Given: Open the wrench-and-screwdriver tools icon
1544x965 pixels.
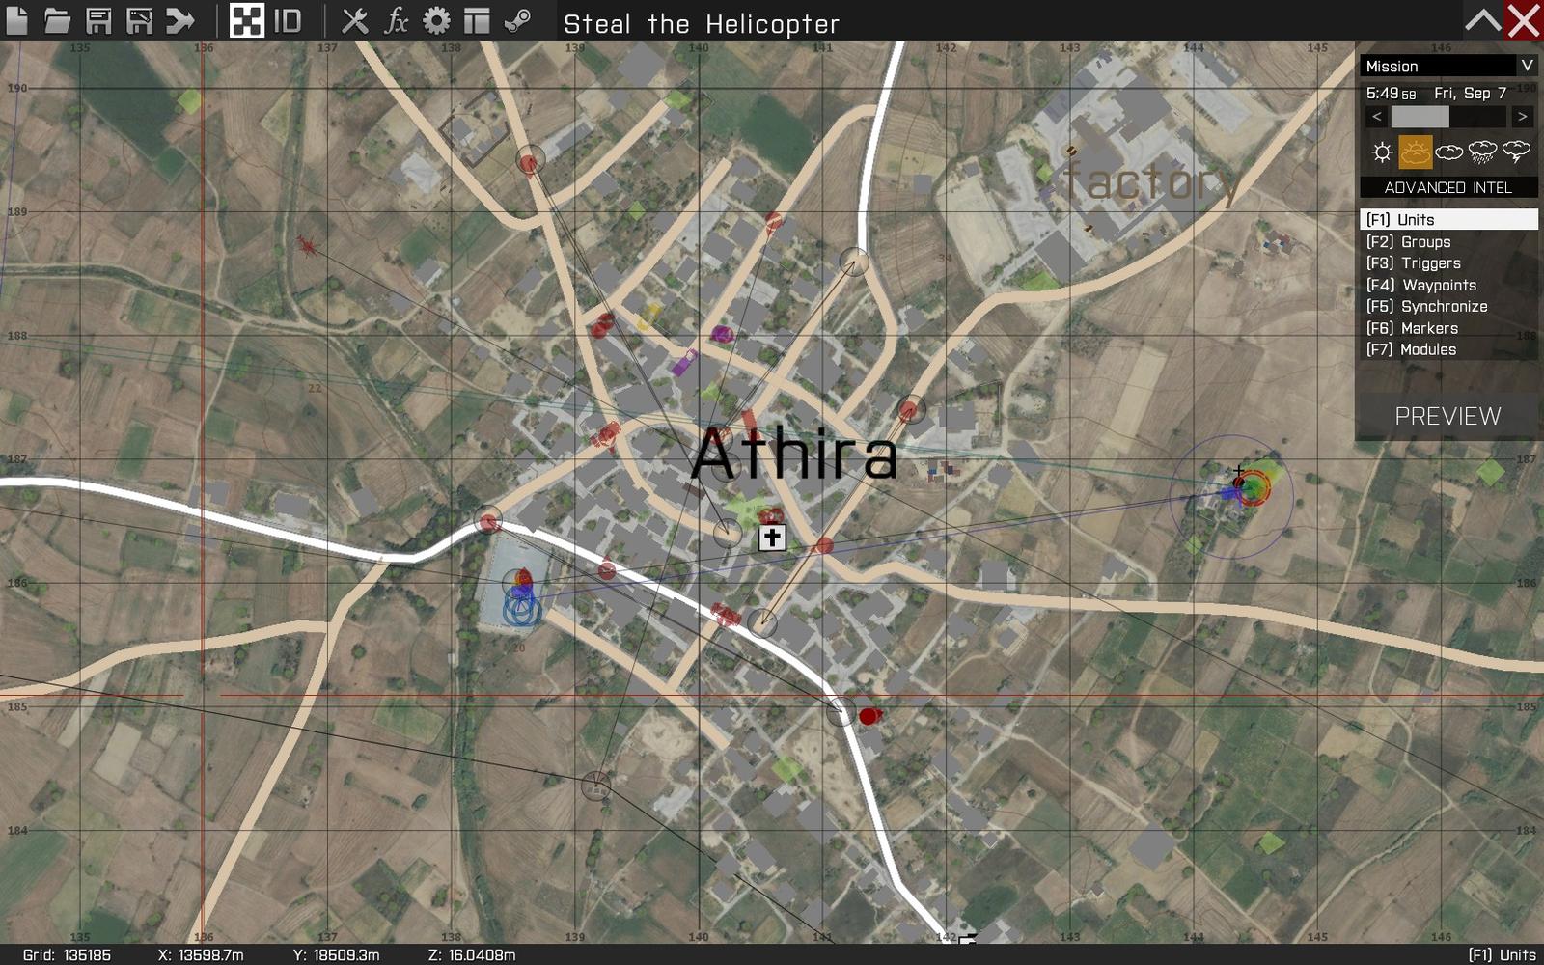Looking at the screenshot, I should click(x=355, y=20).
